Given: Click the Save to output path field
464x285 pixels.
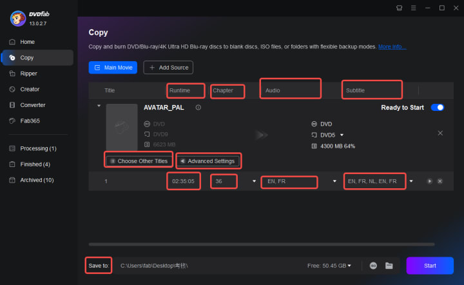Looking at the screenshot, I should point(207,266).
